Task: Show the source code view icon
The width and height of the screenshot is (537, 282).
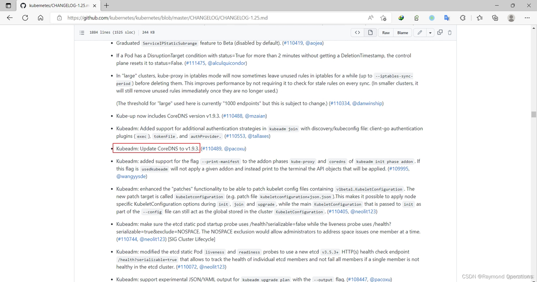Action: (x=357, y=33)
